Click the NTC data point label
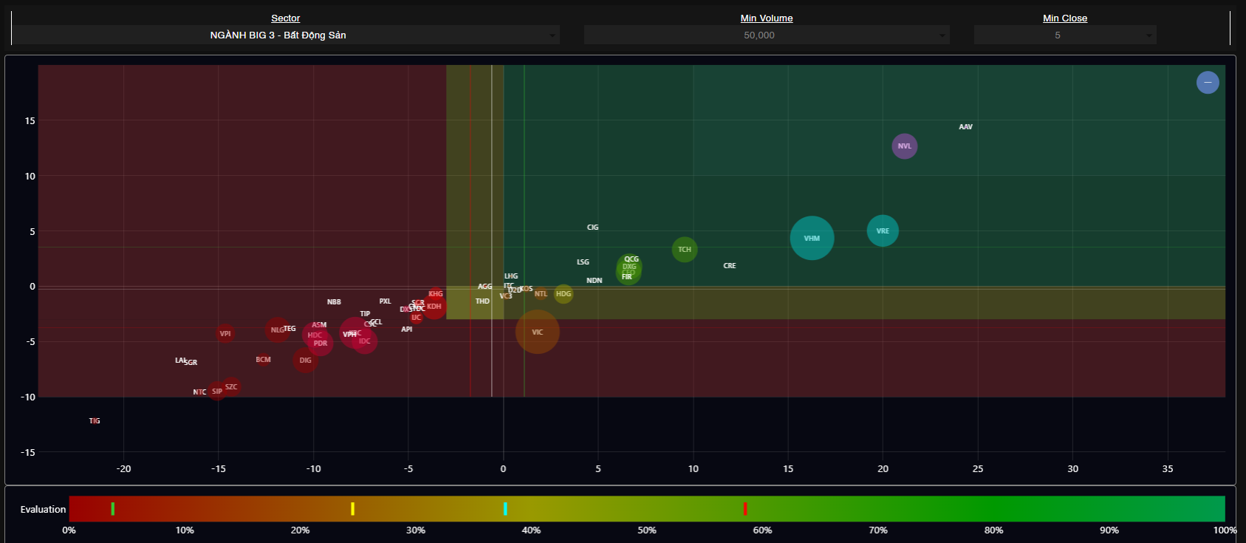This screenshot has width=1246, height=543. pyautogui.click(x=199, y=392)
